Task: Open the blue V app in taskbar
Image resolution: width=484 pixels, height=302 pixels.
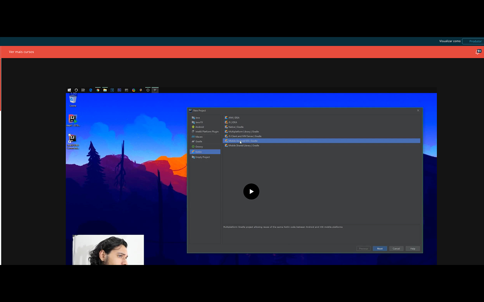Action: pos(112,90)
